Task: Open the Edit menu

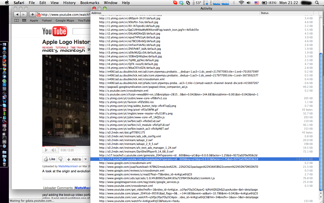Action: [43, 3]
